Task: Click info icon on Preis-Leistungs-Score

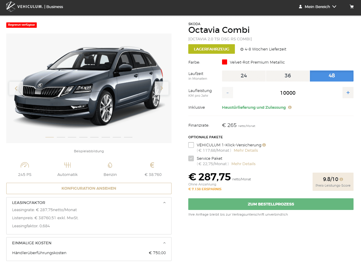Action: pos(341,179)
